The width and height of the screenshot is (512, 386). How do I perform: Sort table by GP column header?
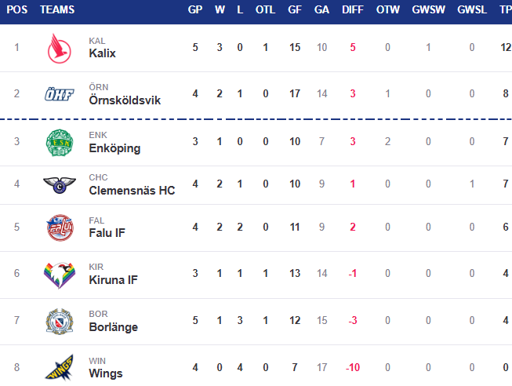(195, 9)
